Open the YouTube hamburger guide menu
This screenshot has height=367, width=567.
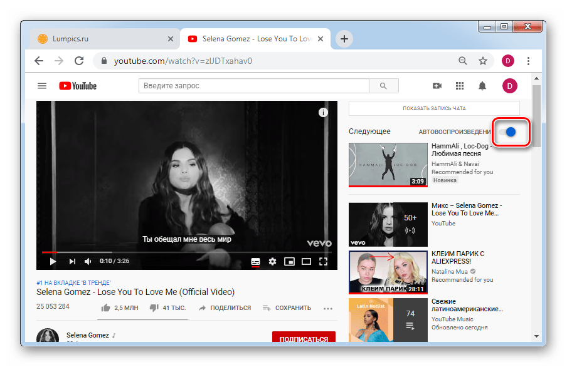(42, 86)
